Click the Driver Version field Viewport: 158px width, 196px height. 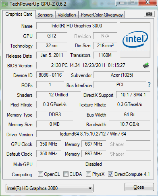click(93, 134)
